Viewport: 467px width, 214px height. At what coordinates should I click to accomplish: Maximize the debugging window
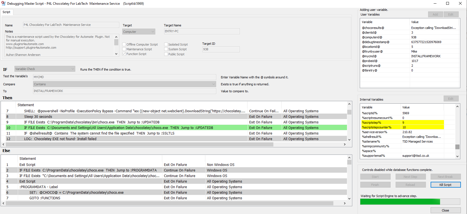tap(448, 3)
